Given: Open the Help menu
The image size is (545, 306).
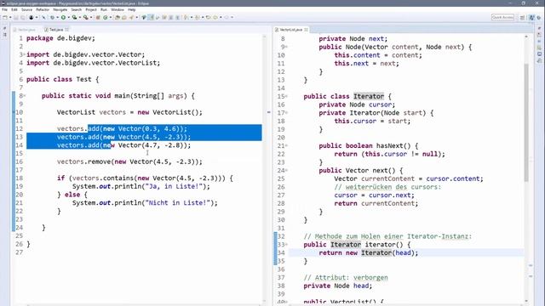Looking at the screenshot, I should [131, 9].
